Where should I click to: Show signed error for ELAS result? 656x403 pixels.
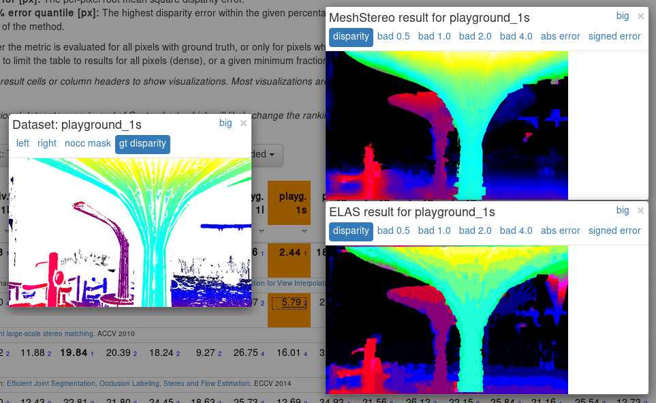coord(614,231)
